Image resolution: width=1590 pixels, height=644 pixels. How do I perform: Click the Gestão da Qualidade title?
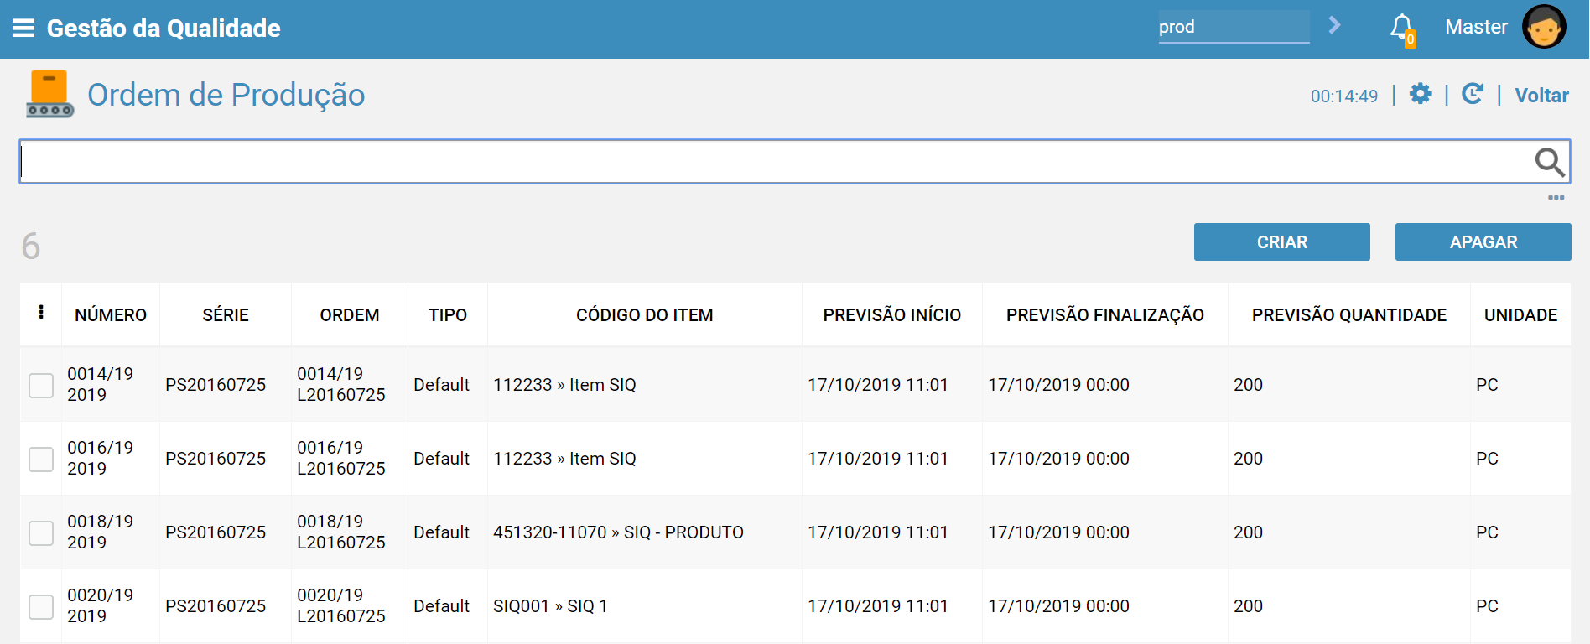pyautogui.click(x=164, y=29)
